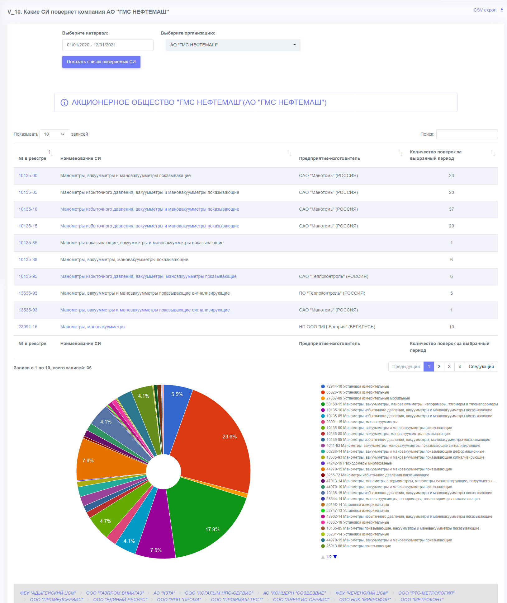507x603 pixels.
Task: Toggle legend swatch 74242-19 Расходомеры многофазные
Action: pos(323,463)
